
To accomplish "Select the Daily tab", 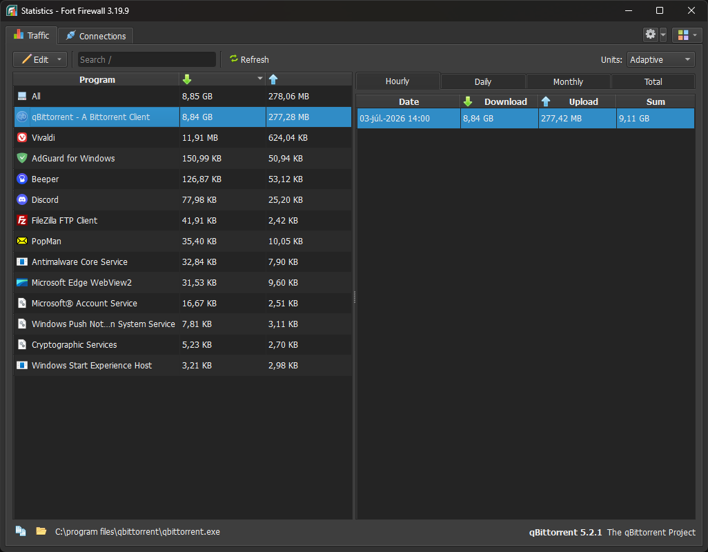I will tap(482, 81).
